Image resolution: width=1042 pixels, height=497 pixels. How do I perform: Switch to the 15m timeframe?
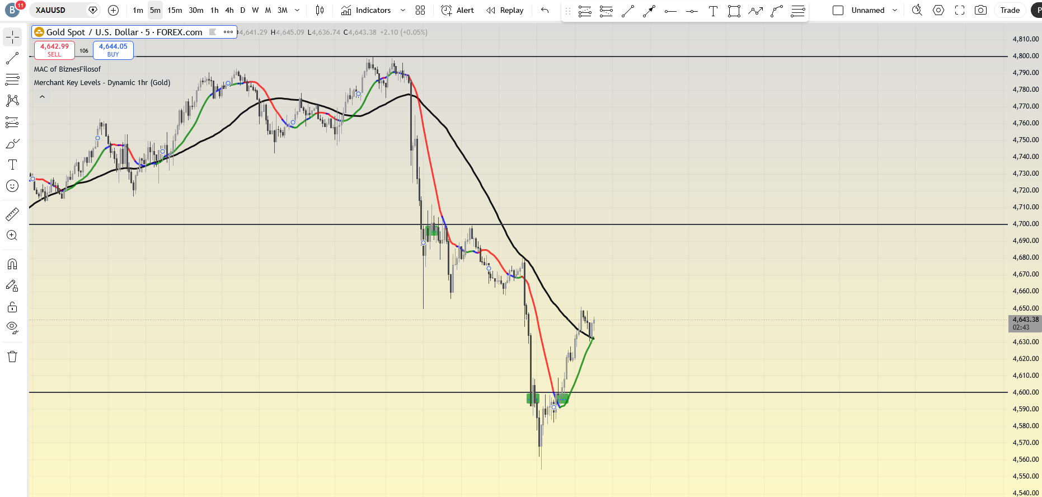tap(175, 10)
